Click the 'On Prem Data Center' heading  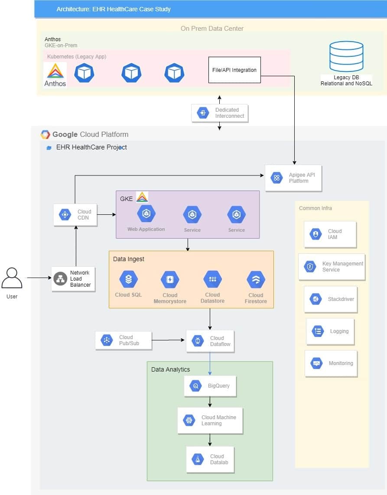coord(212,29)
